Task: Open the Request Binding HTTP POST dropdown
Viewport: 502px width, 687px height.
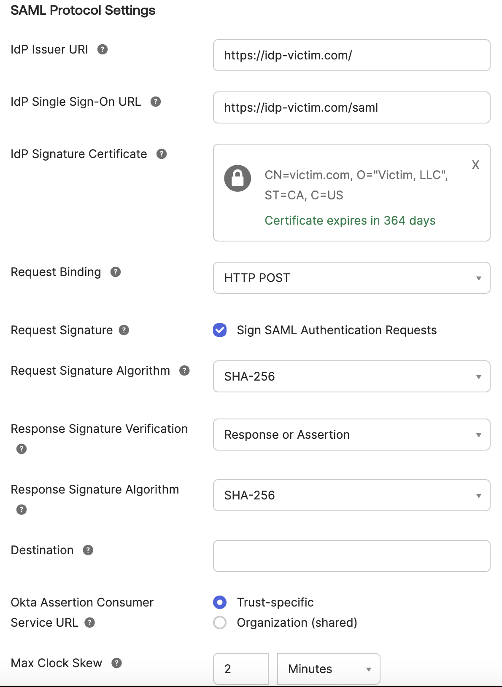Action: pyautogui.click(x=351, y=278)
